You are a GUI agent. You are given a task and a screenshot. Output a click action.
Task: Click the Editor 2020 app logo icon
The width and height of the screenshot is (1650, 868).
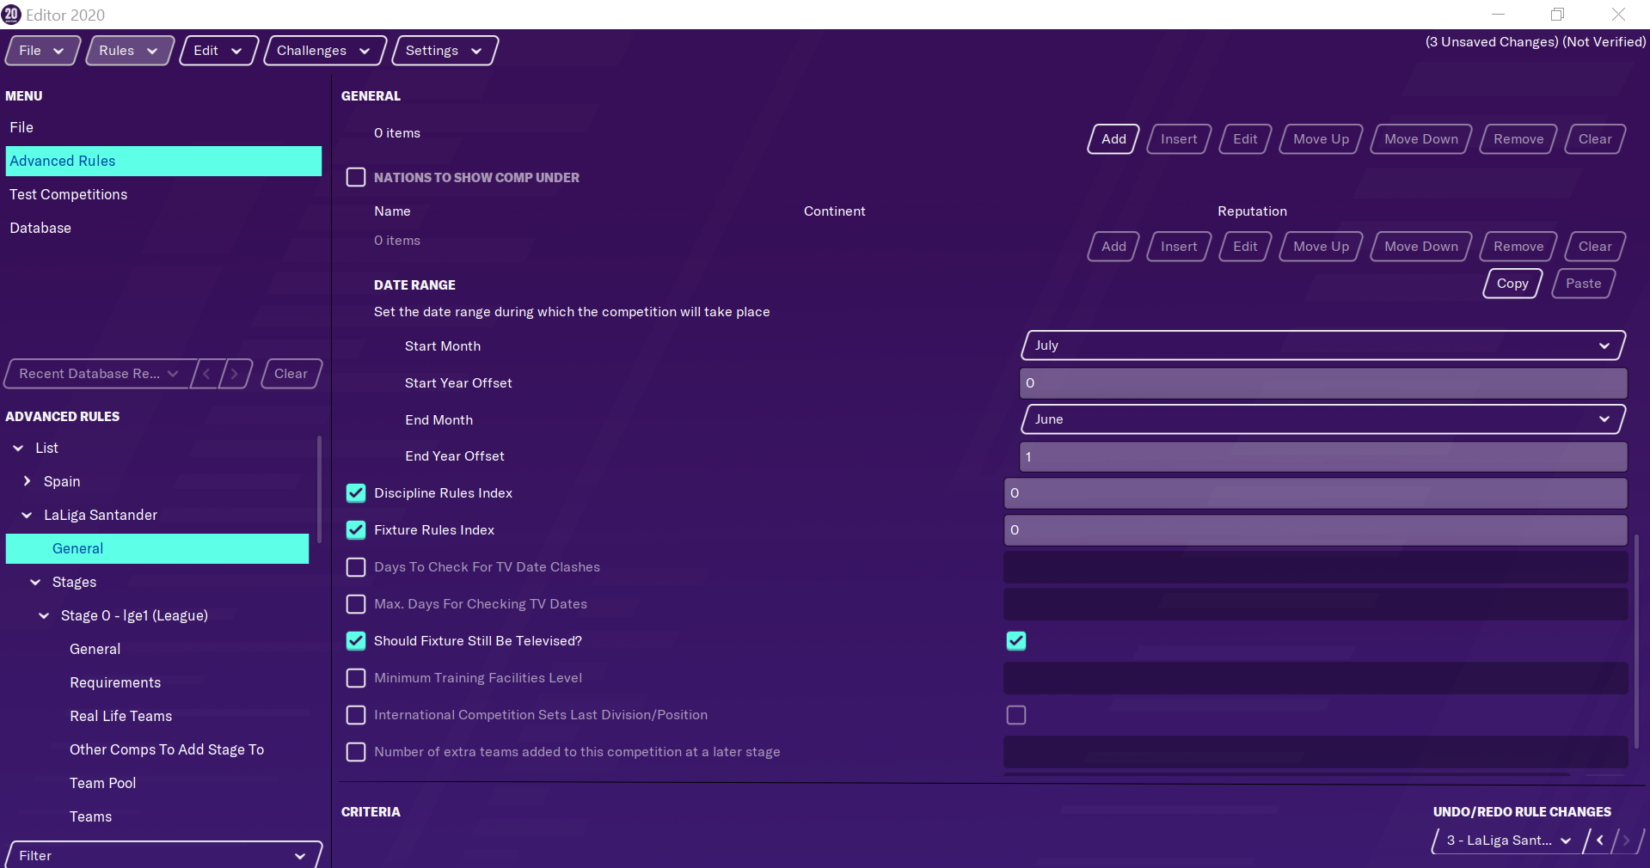11,15
